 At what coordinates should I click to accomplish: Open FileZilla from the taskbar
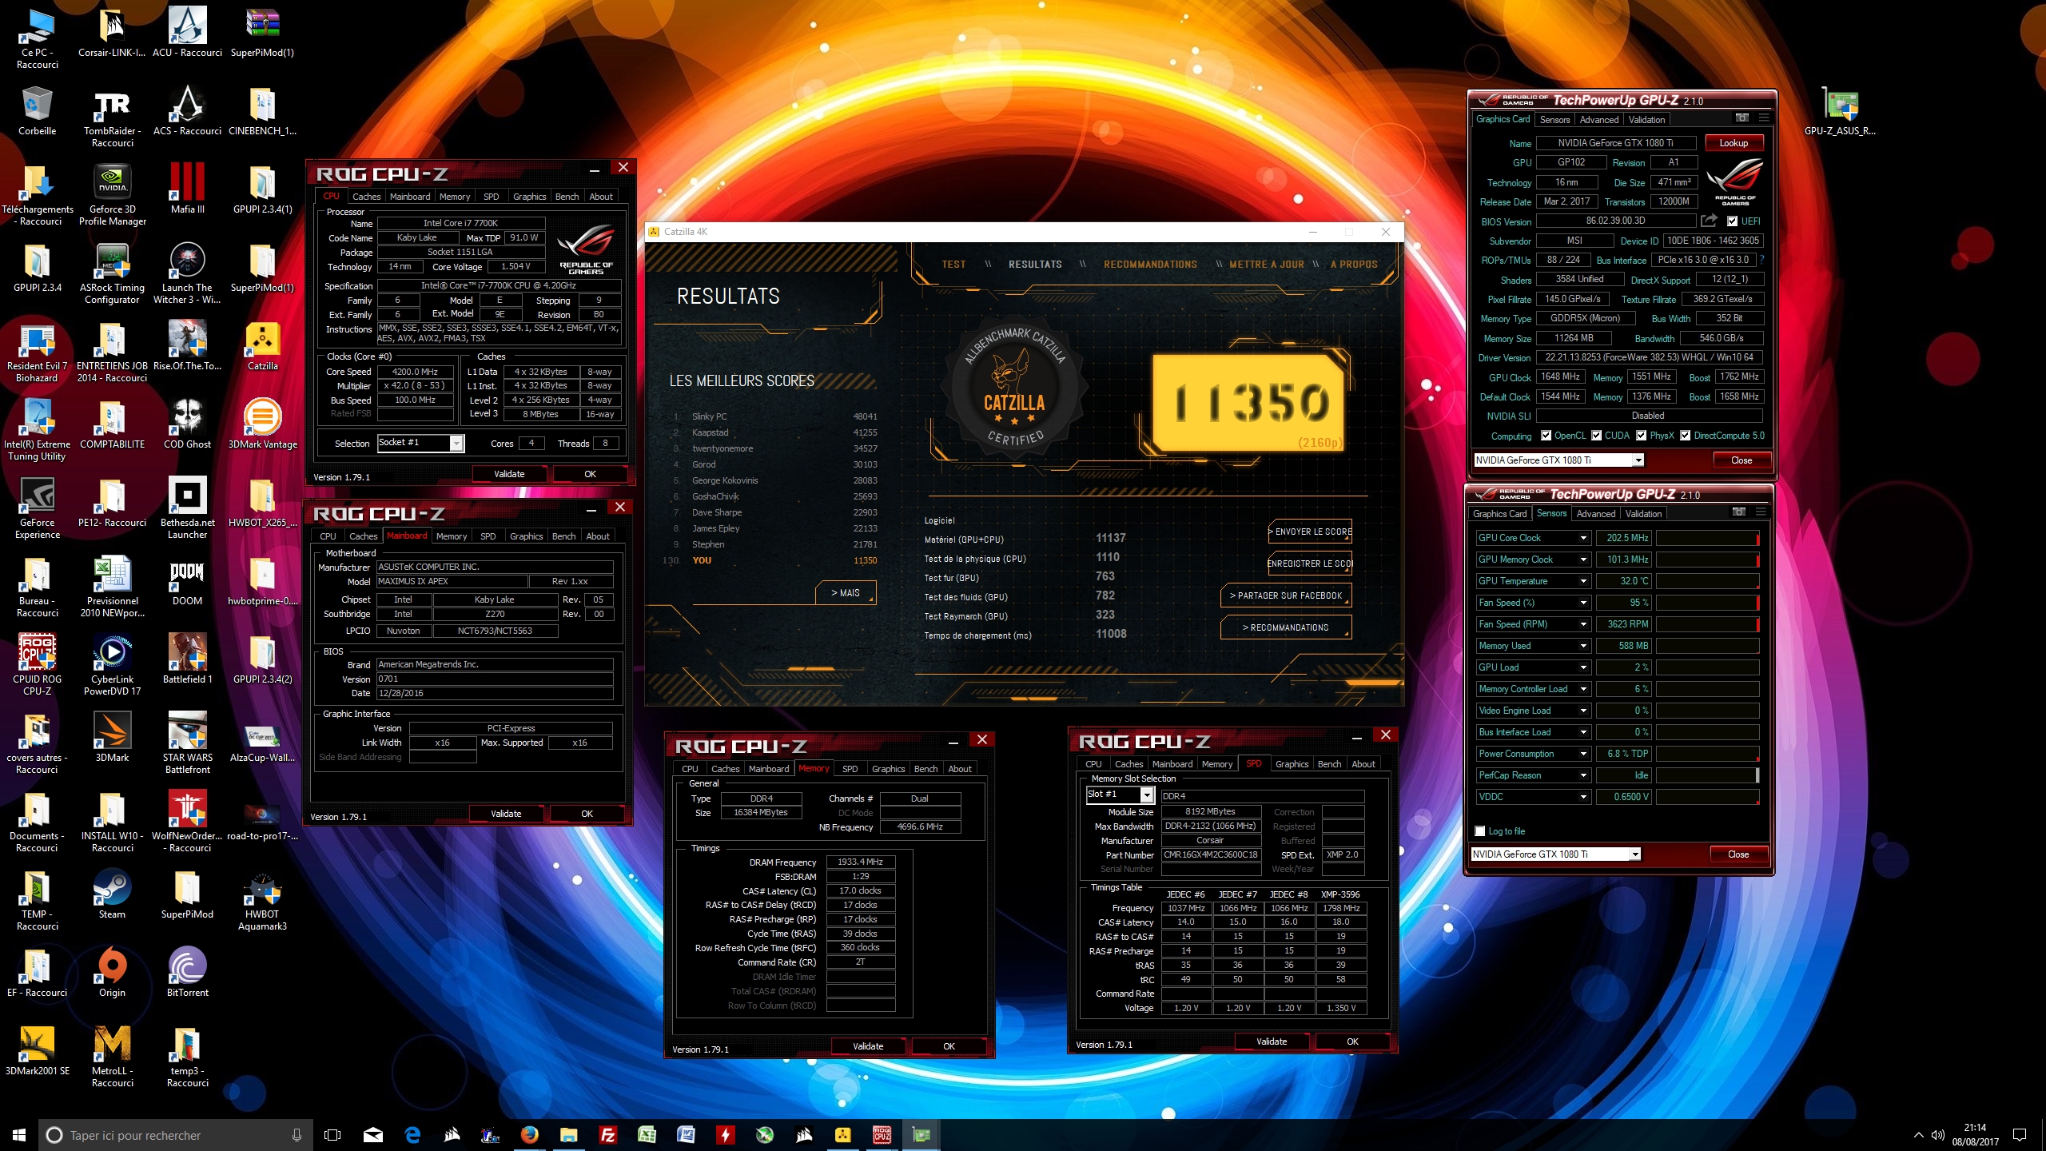tap(607, 1135)
